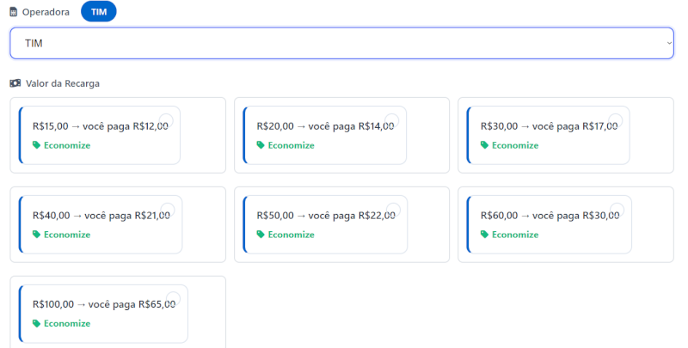This screenshot has height=348, width=688.
Task: Click the money icon beside Valor da Recarga
Action: coord(15,83)
